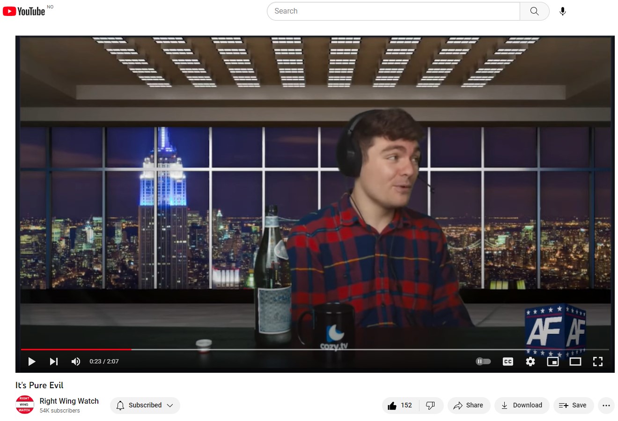Screen dimensions: 618x421
Task: Open the YouTube home logo
Action: (24, 11)
